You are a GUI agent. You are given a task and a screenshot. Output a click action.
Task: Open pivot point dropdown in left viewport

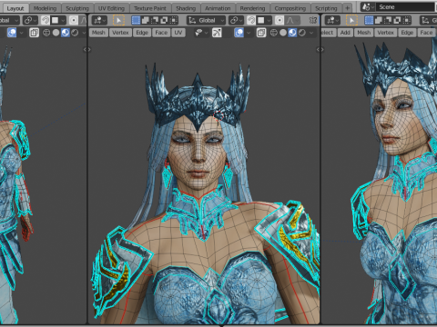coord(30,20)
